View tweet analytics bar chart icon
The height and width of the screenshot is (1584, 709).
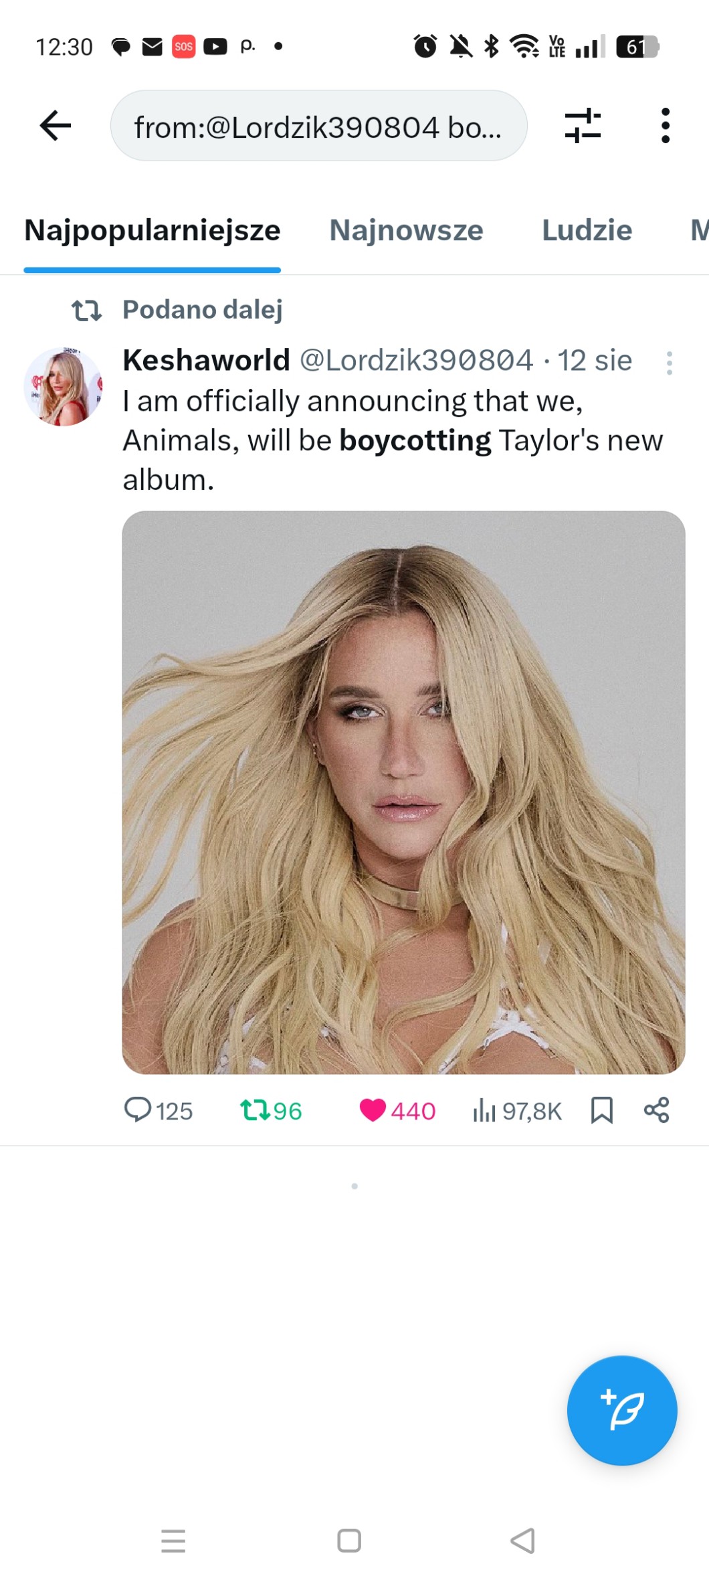click(484, 1111)
